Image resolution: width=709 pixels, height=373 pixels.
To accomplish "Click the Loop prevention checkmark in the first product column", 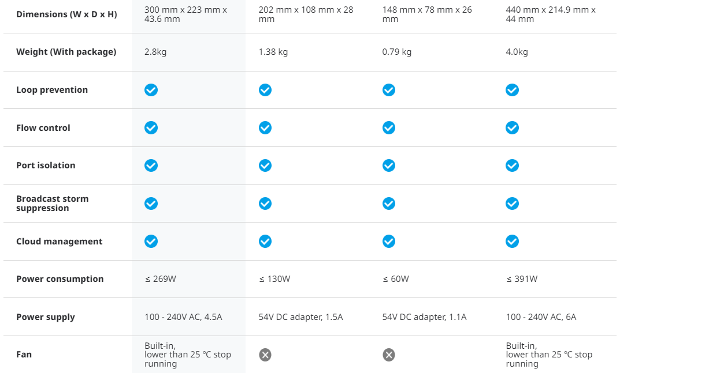I will [151, 90].
